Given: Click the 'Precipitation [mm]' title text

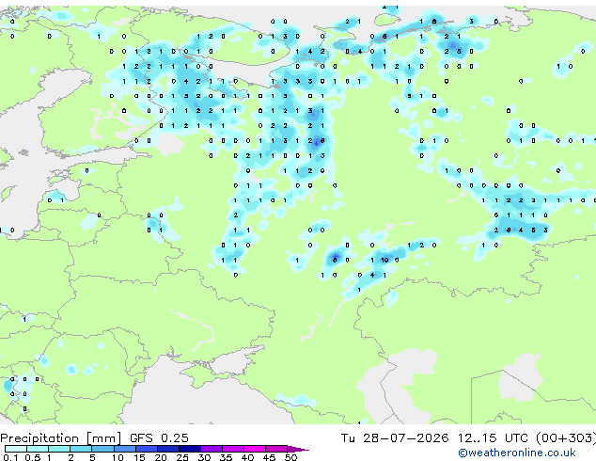Looking at the screenshot, I should [x=61, y=438].
